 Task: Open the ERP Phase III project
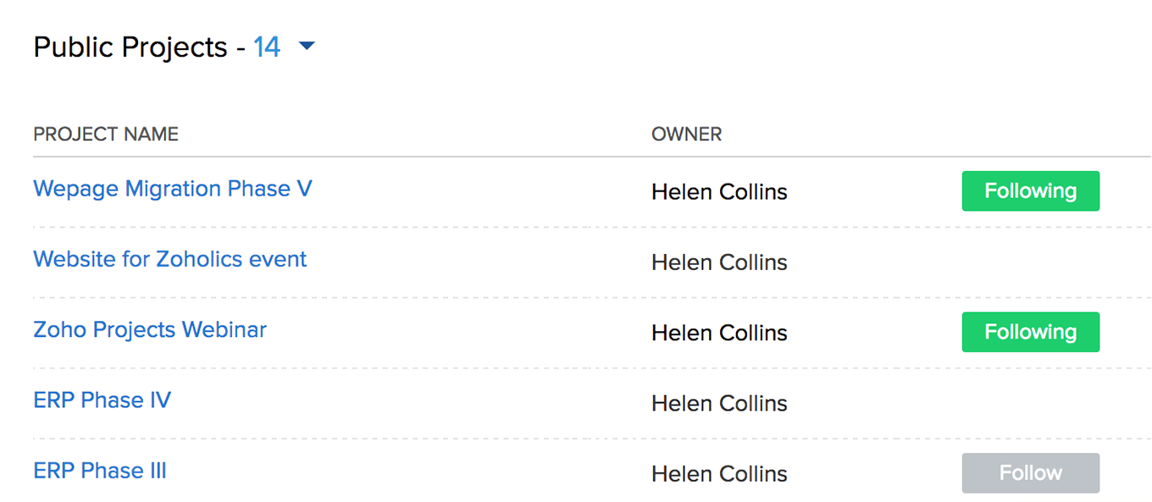click(x=100, y=470)
